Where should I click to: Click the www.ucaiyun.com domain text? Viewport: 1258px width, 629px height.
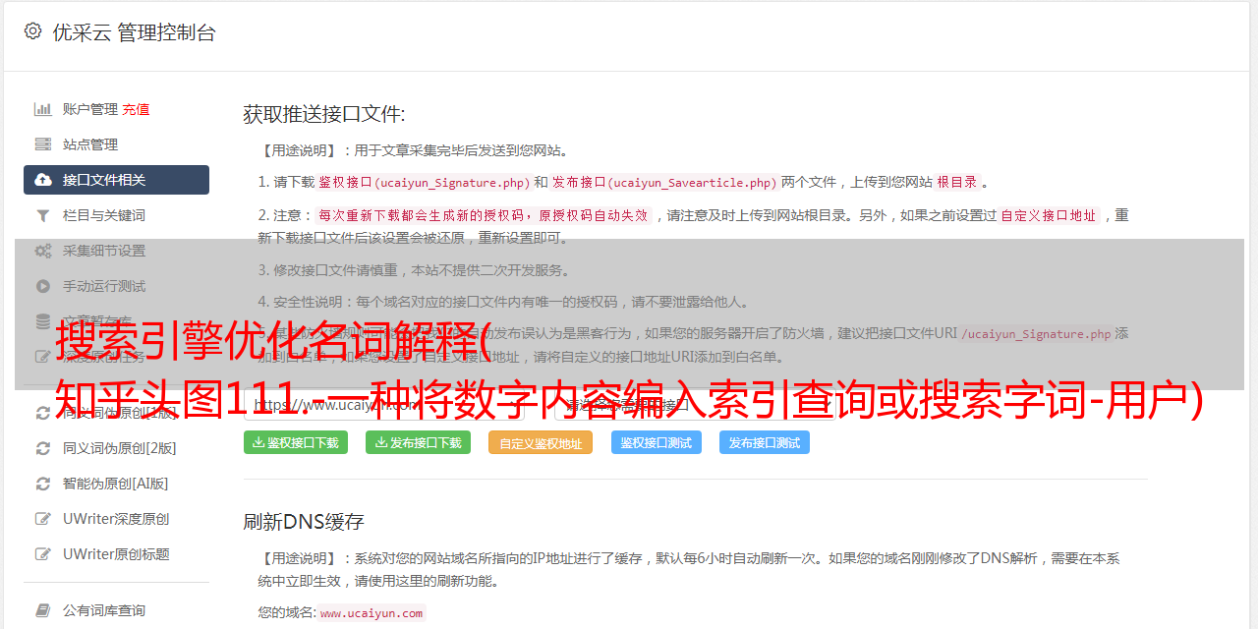[372, 613]
